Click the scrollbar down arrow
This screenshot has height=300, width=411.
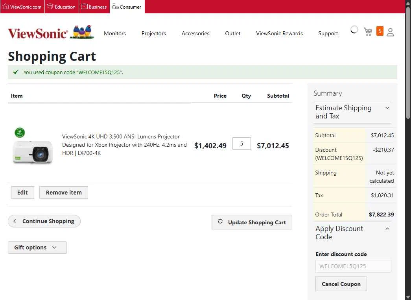[x=408, y=297]
